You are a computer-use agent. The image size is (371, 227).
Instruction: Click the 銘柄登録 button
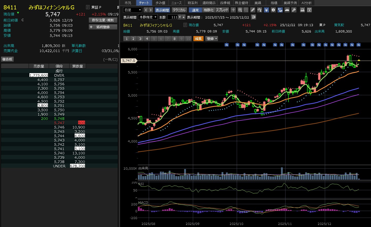pyautogui.click(x=103, y=27)
